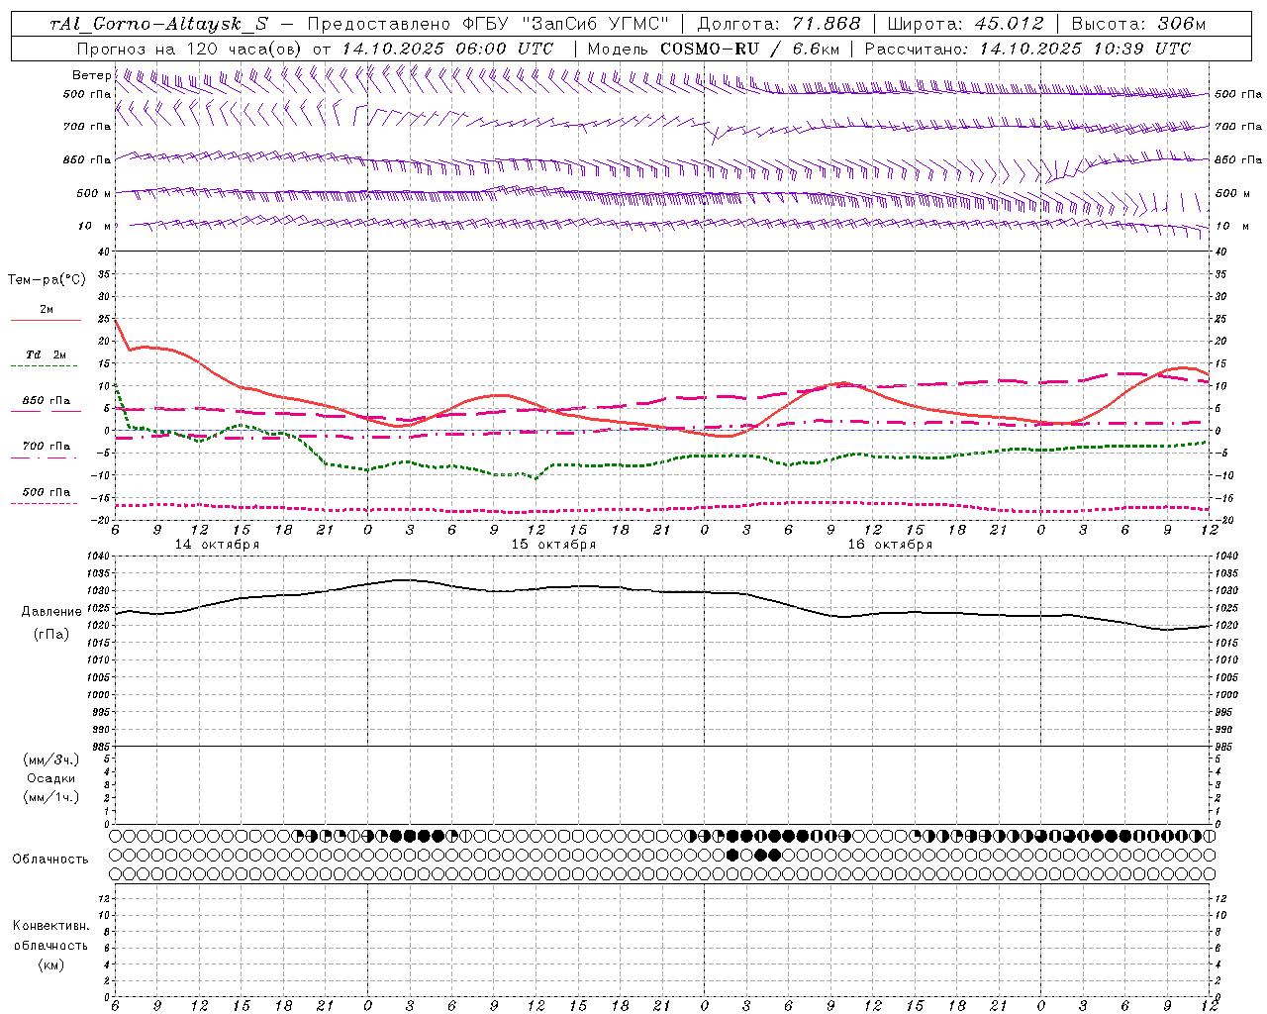Select the left 500 гПа wind level label
The image size is (1267, 1014).
87,94
